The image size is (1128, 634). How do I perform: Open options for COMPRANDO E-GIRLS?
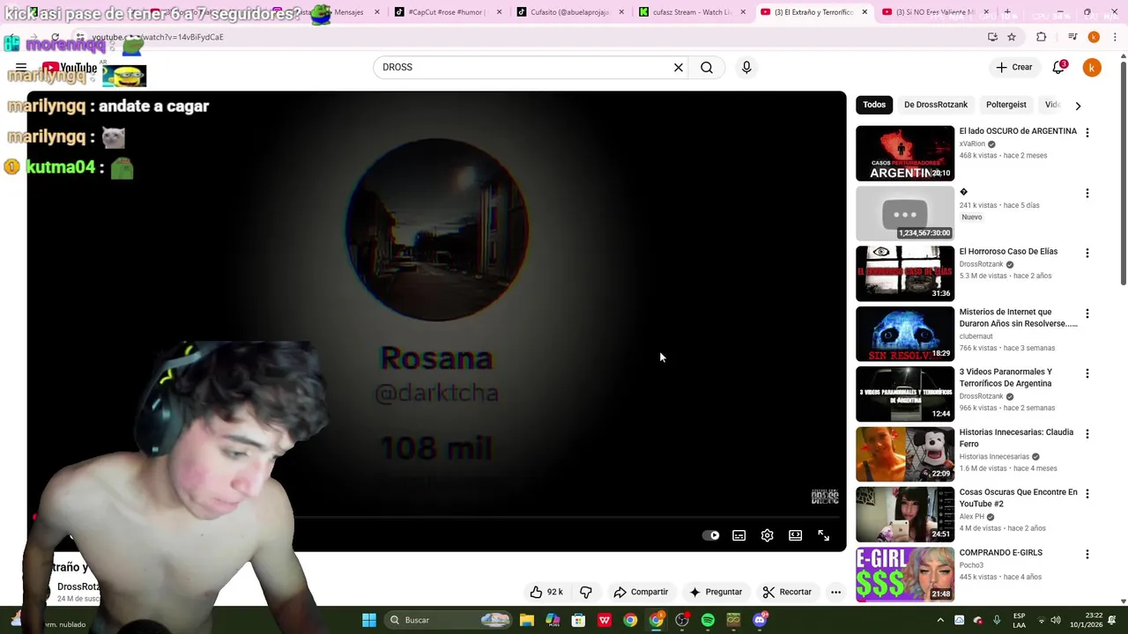1087,554
